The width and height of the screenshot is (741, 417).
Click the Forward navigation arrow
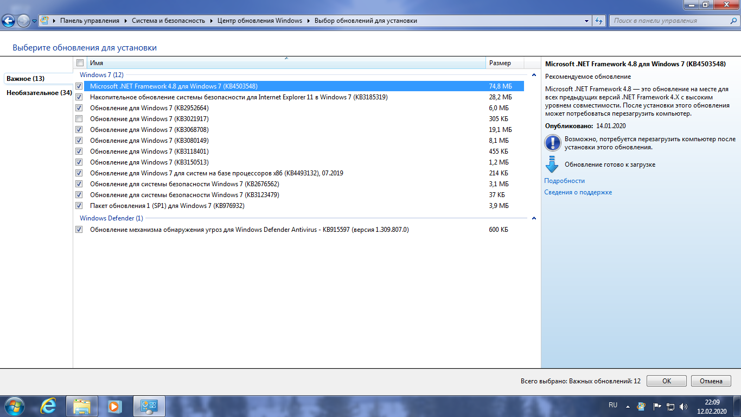23,21
